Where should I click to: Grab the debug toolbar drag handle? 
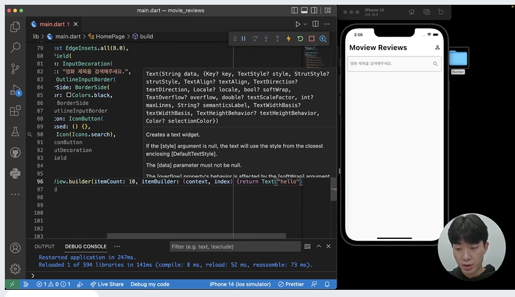(235, 39)
